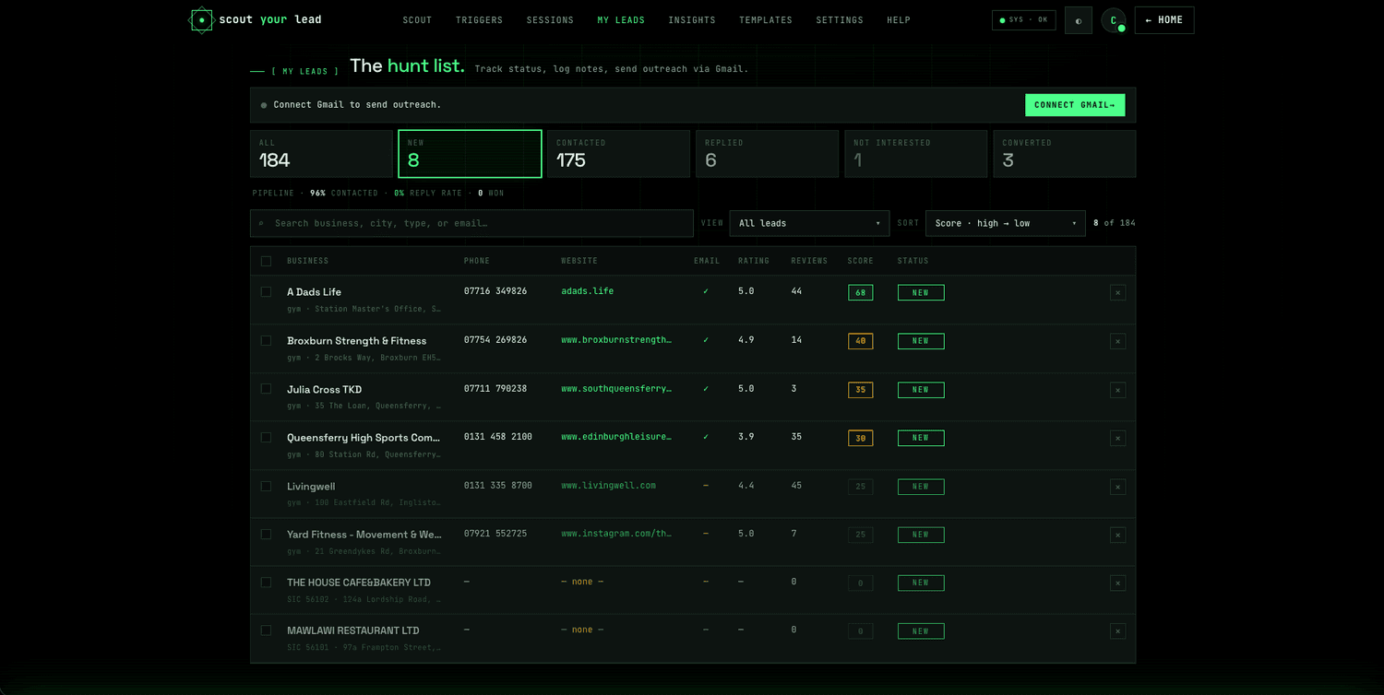Open NEW status for MAWLAWI RESTAURANT LTD
The width and height of the screenshot is (1384, 695).
(x=920, y=631)
